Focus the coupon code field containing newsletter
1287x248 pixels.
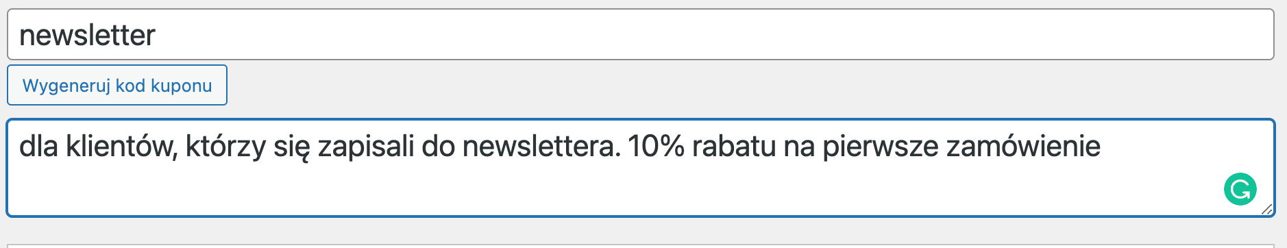pyautogui.click(x=641, y=34)
